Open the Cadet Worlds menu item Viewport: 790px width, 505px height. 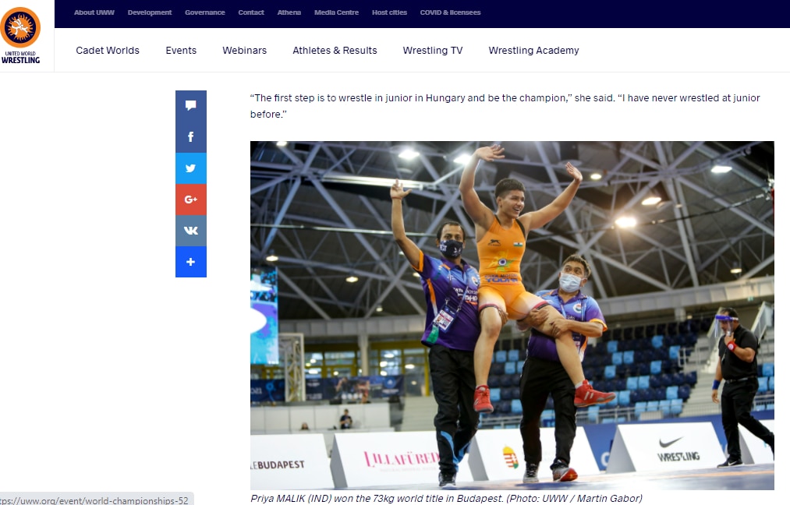click(x=108, y=51)
